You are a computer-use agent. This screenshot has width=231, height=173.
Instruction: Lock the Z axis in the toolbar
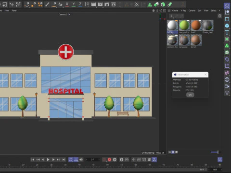(80, 4)
